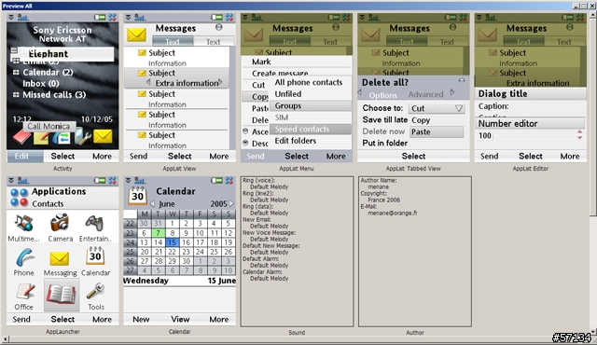This screenshot has width=597, height=345.
Task: Click number editor stepper arrows beside 100
Action: (x=579, y=134)
